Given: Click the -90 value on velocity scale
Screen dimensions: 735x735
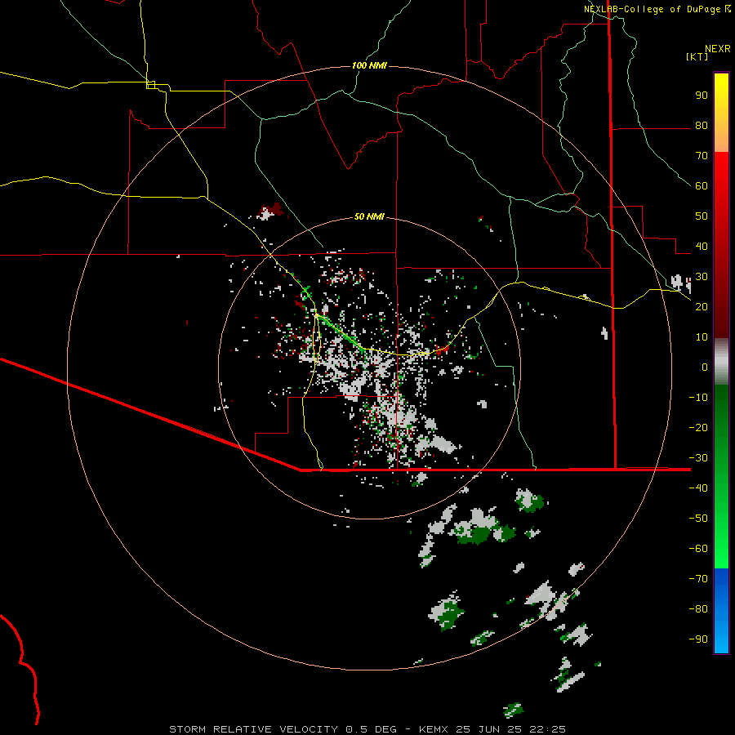Looking at the screenshot, I should click(698, 639).
